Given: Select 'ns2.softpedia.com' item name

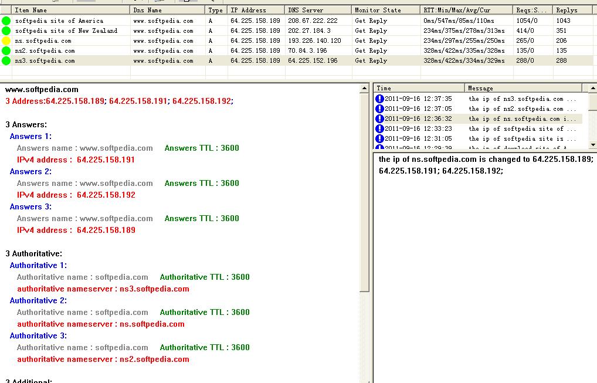Looking at the screenshot, I should click(x=45, y=50).
